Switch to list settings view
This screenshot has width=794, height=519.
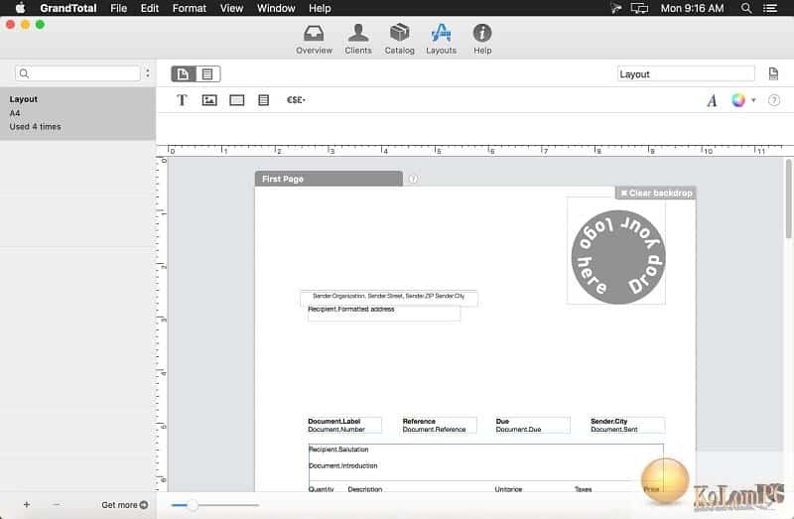click(207, 73)
